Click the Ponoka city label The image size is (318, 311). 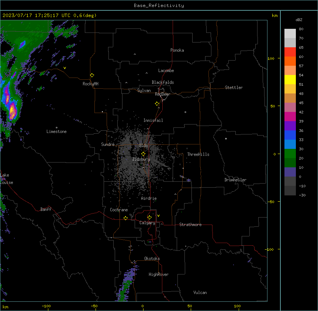coord(177,50)
